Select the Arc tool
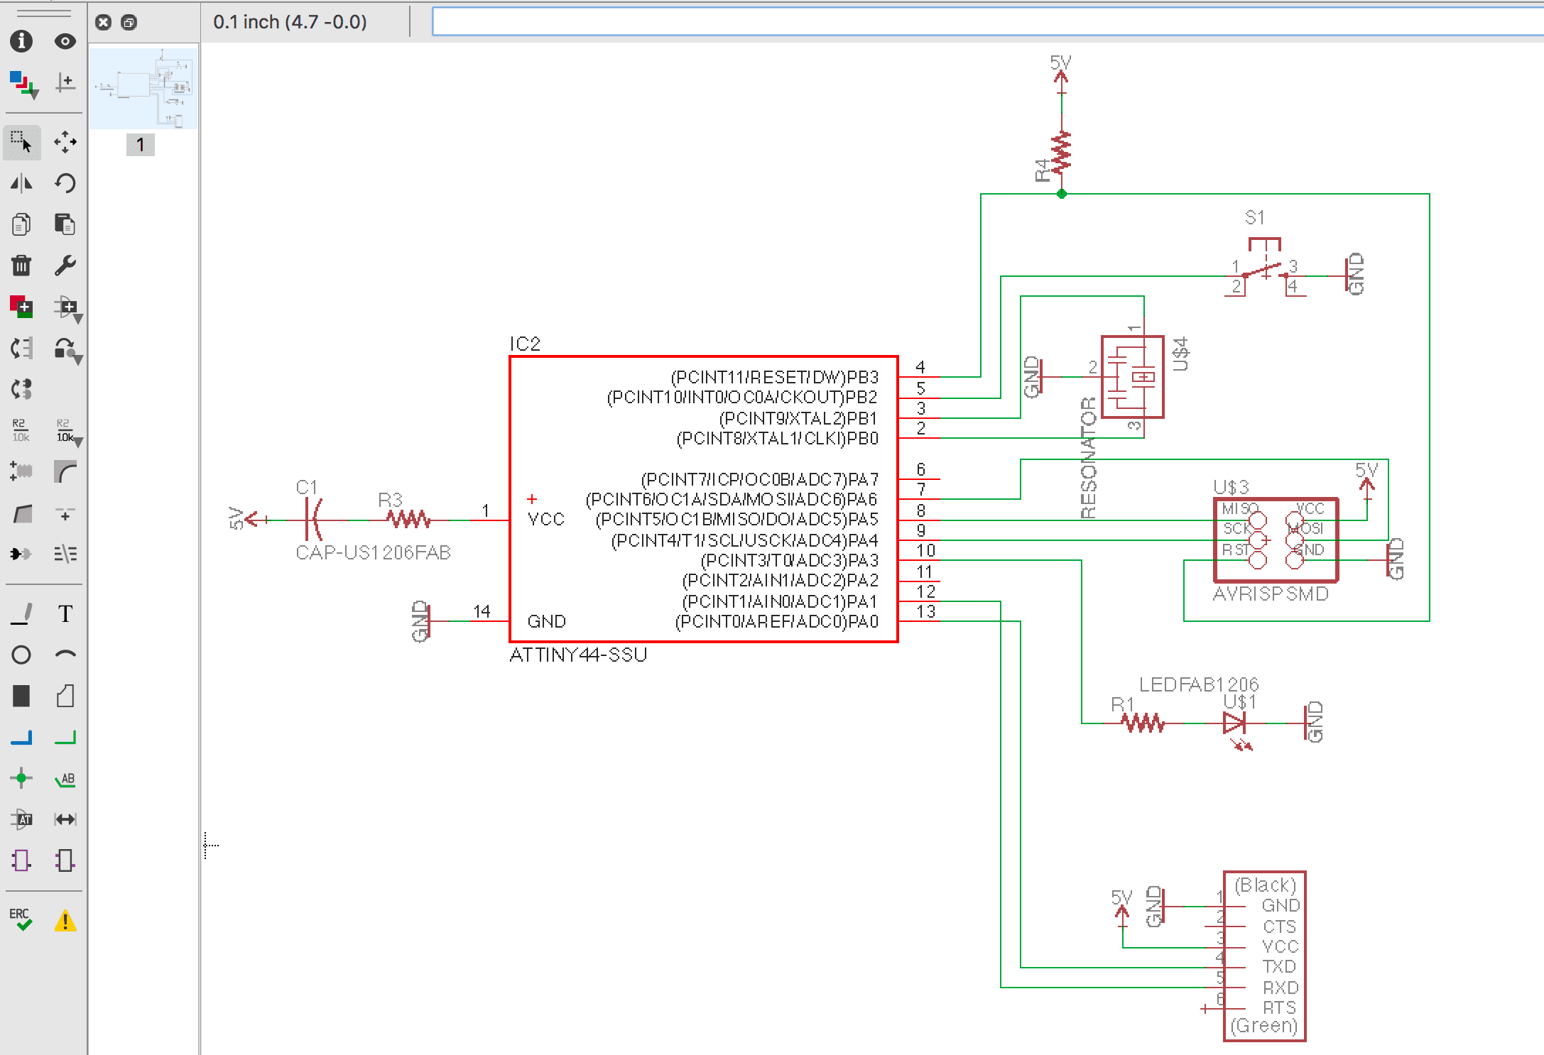1544x1055 pixels. click(65, 654)
